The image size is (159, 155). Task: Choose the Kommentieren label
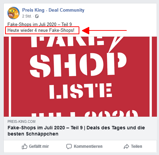pos(88,146)
